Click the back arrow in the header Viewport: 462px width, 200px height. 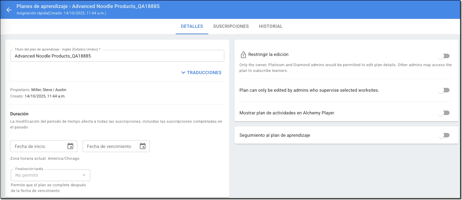click(9, 10)
